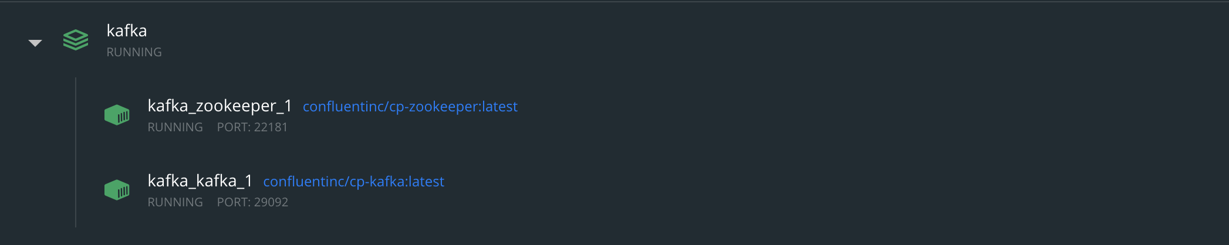Click the top divider line above kafka
The image size is (1229, 245).
pos(614,2)
